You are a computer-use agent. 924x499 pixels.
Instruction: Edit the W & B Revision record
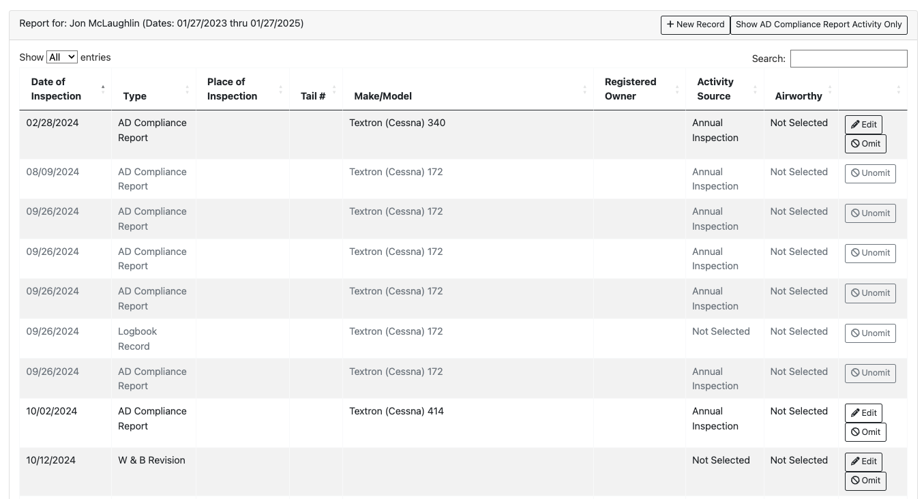863,462
